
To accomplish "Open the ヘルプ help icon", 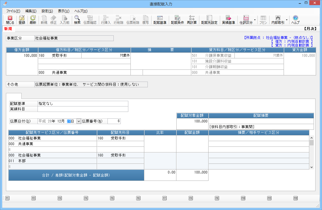I will tap(295, 20).
